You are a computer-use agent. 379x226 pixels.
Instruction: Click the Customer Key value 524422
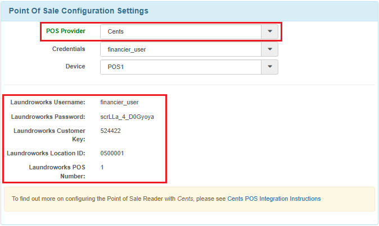(110, 131)
